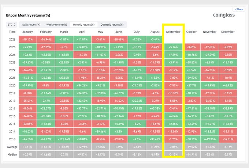Select the 2025 row label
The image size is (249, 168).
[x=12, y=47]
